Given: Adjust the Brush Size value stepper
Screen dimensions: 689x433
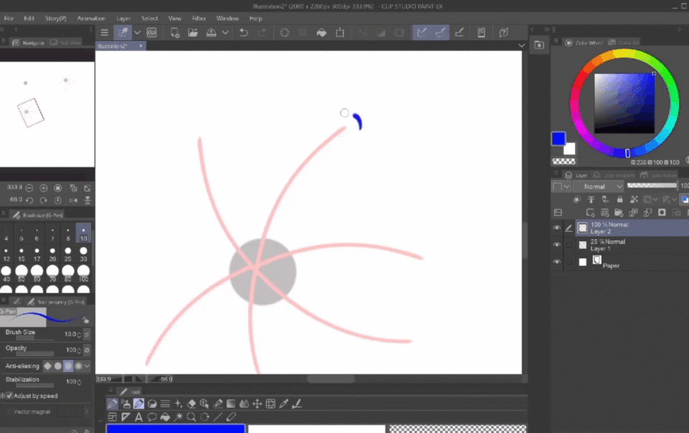Looking at the screenshot, I should [x=79, y=335].
